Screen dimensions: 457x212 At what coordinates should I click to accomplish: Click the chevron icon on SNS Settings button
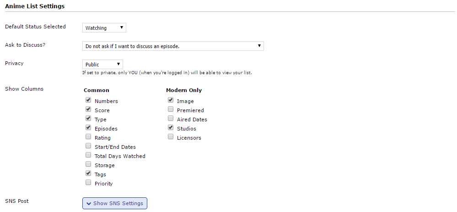click(x=88, y=203)
